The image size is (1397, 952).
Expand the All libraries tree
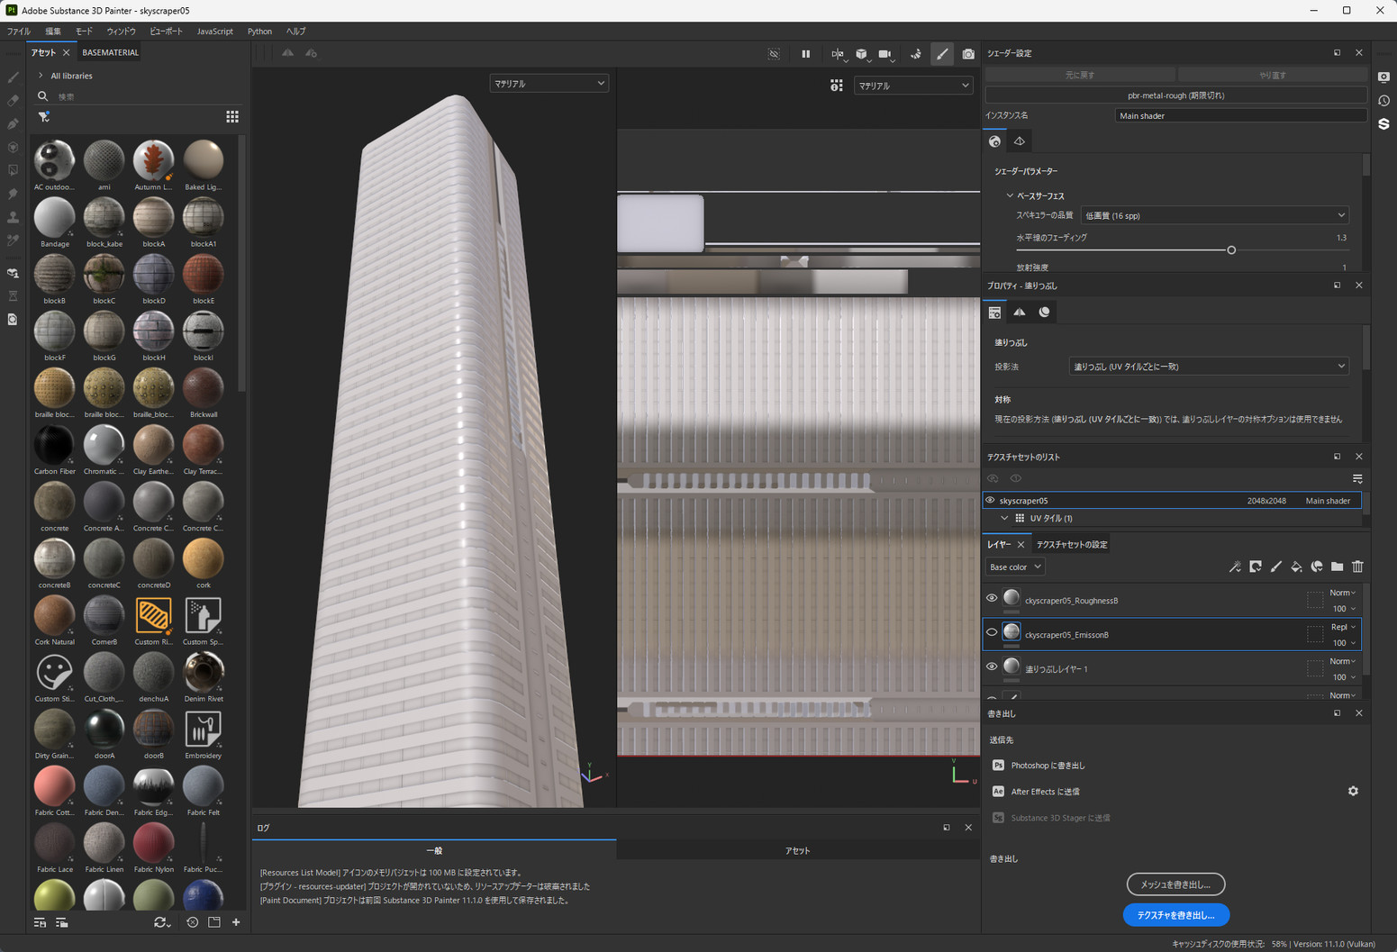41,76
